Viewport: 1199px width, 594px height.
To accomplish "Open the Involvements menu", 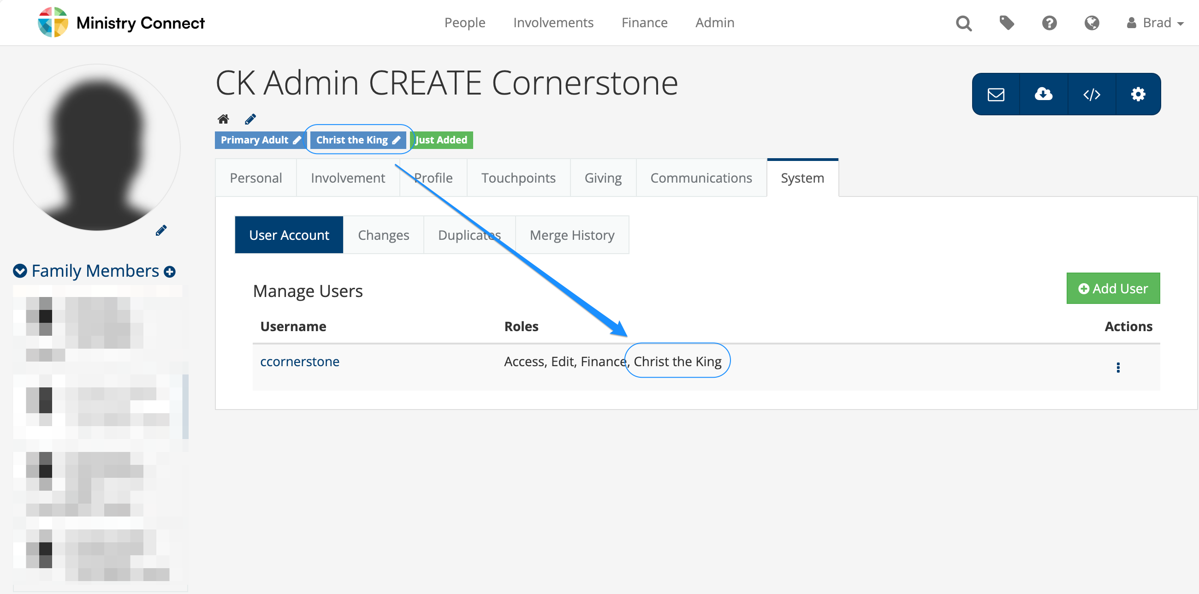I will [x=553, y=23].
